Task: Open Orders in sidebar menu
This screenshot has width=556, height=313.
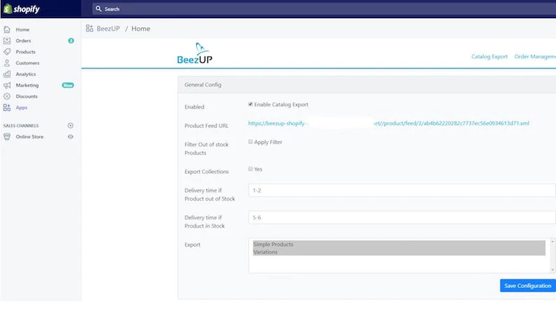Action: (23, 41)
